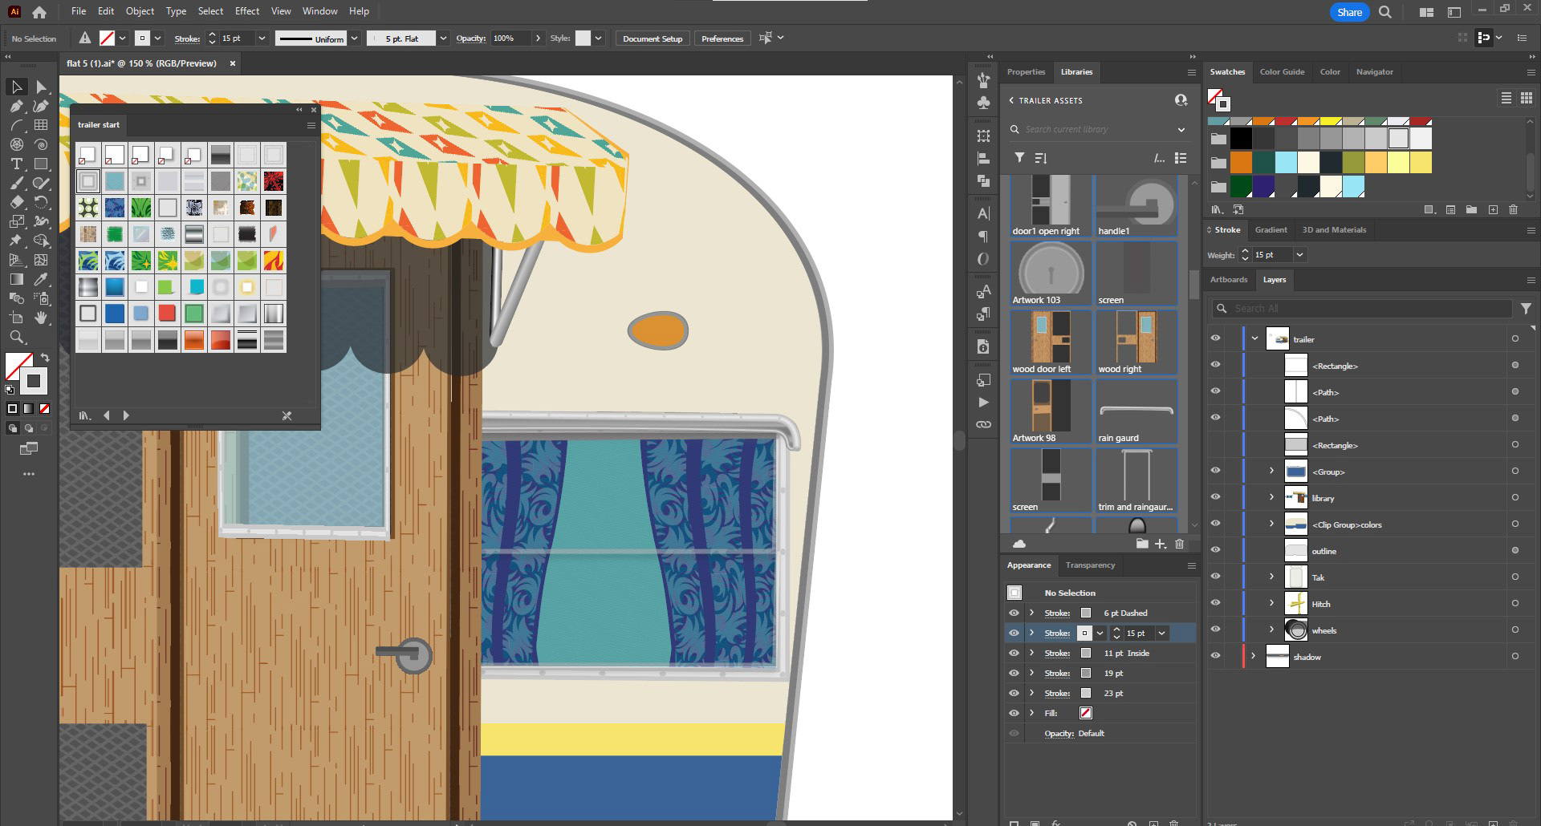
Task: Click the Home icon in top bar
Action: (x=39, y=12)
